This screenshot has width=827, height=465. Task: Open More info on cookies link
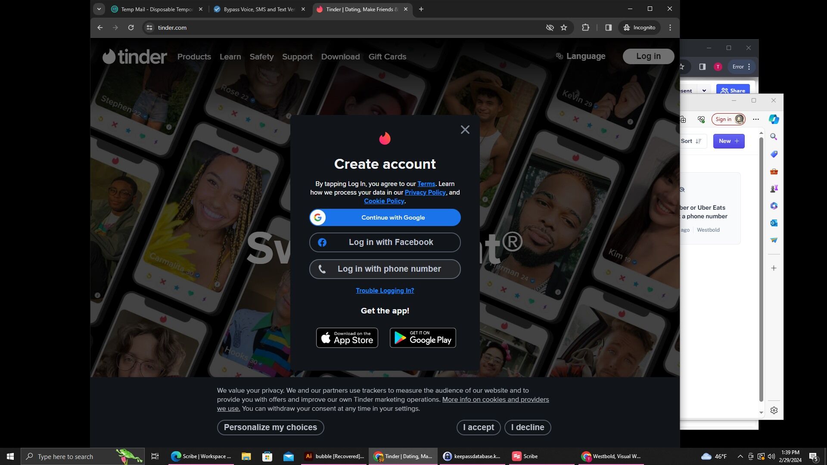tap(495, 400)
